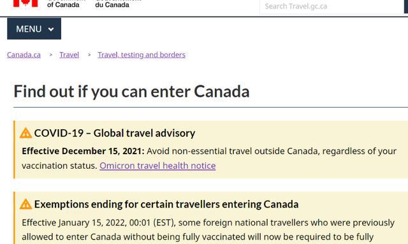Screen dimensions: 408x244
Task: Focus the Search Travel.gc.ca input field
Action: [x=331, y=6]
